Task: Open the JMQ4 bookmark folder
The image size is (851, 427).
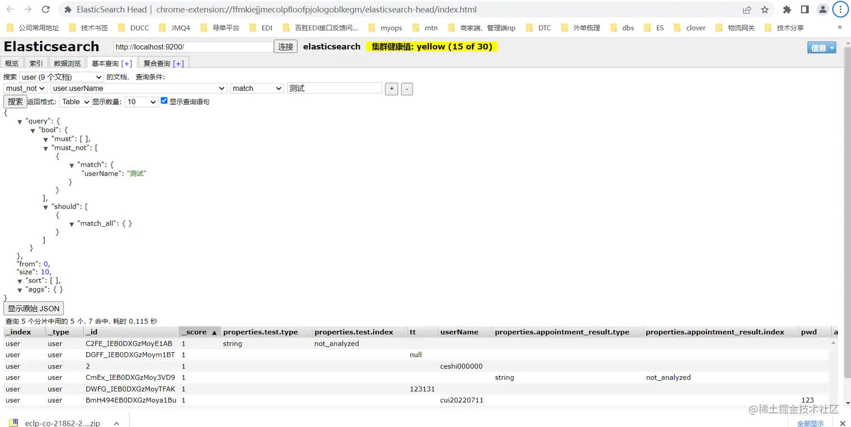Action: pos(174,28)
